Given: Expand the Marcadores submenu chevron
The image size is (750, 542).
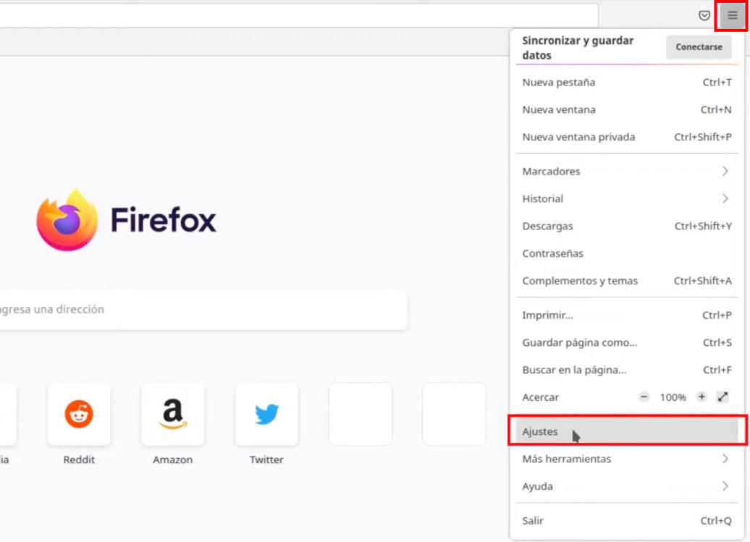Looking at the screenshot, I should [x=725, y=171].
